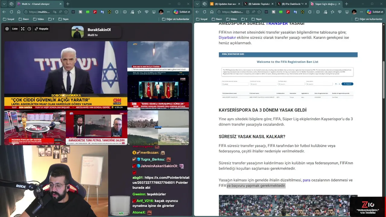
Task: Click the TRANSFER link in article heading
Action: coord(277,24)
